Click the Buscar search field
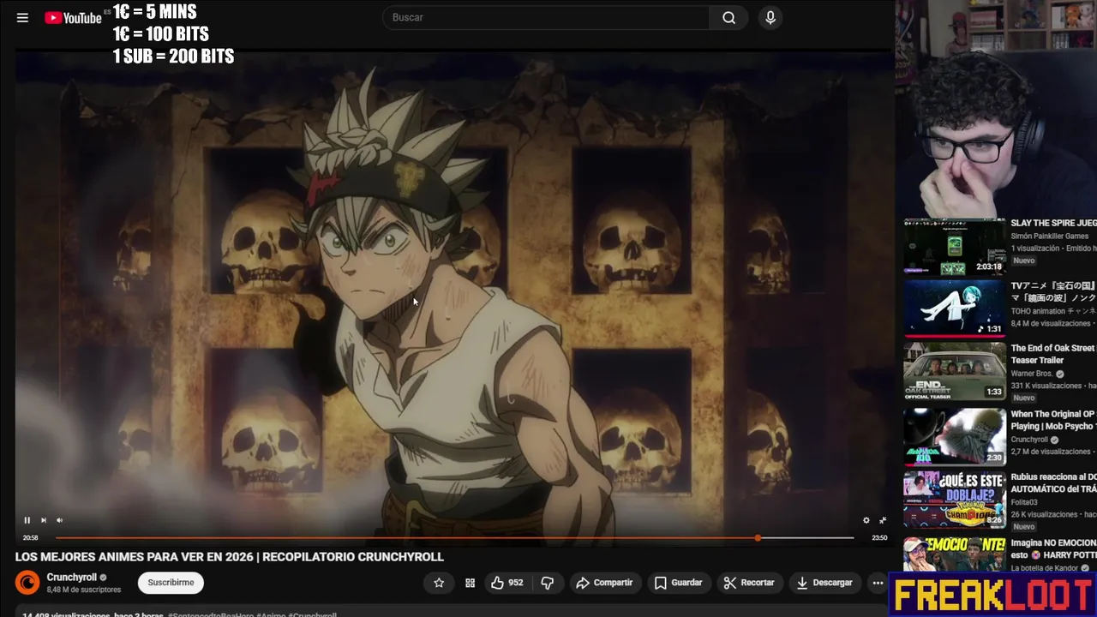The image size is (1097, 617). point(545,17)
